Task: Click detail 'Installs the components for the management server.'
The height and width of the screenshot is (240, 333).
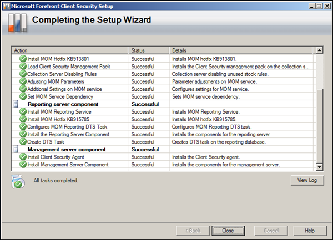Action: coord(226,165)
